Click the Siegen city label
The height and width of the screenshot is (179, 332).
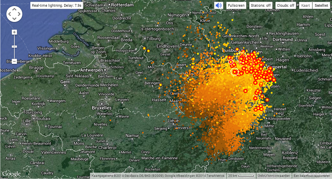[x=314, y=98]
